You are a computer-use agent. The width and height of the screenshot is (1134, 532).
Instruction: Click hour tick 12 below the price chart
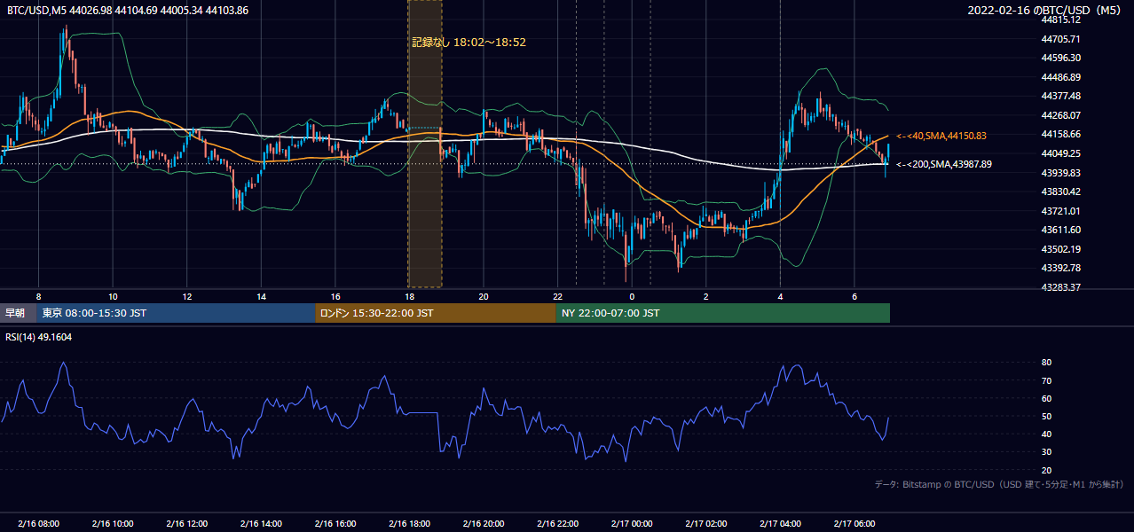(187, 296)
